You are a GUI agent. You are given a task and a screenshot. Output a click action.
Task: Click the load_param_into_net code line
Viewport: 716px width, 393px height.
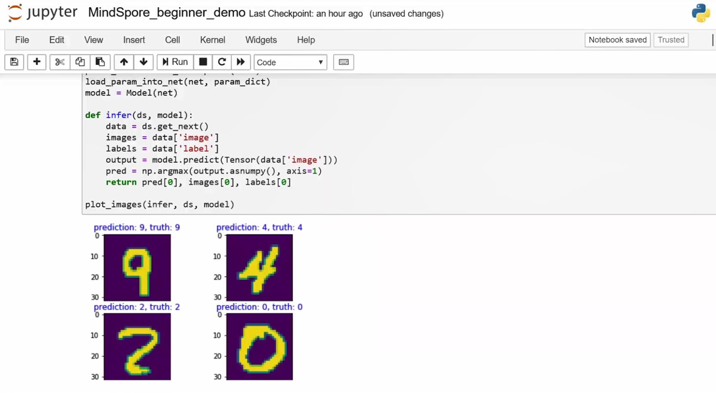click(x=178, y=82)
